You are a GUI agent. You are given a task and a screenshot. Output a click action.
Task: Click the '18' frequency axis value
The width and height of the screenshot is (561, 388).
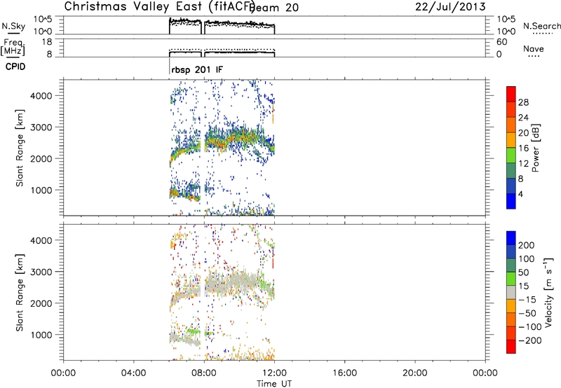(x=47, y=42)
